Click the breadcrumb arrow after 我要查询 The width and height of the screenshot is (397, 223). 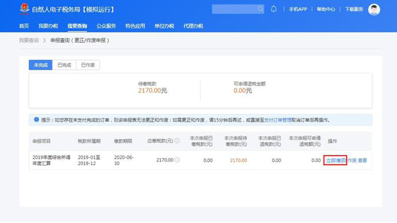click(x=45, y=40)
